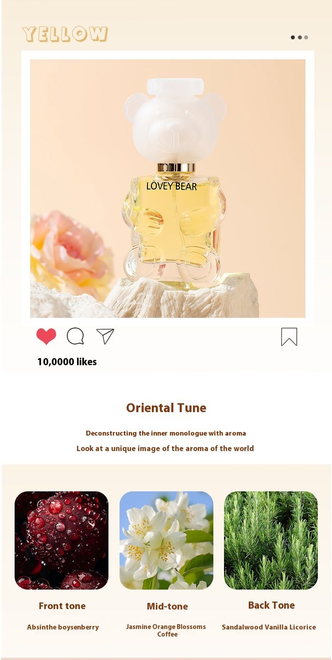Click the Back Tone label
The height and width of the screenshot is (660, 332).
coord(271,605)
